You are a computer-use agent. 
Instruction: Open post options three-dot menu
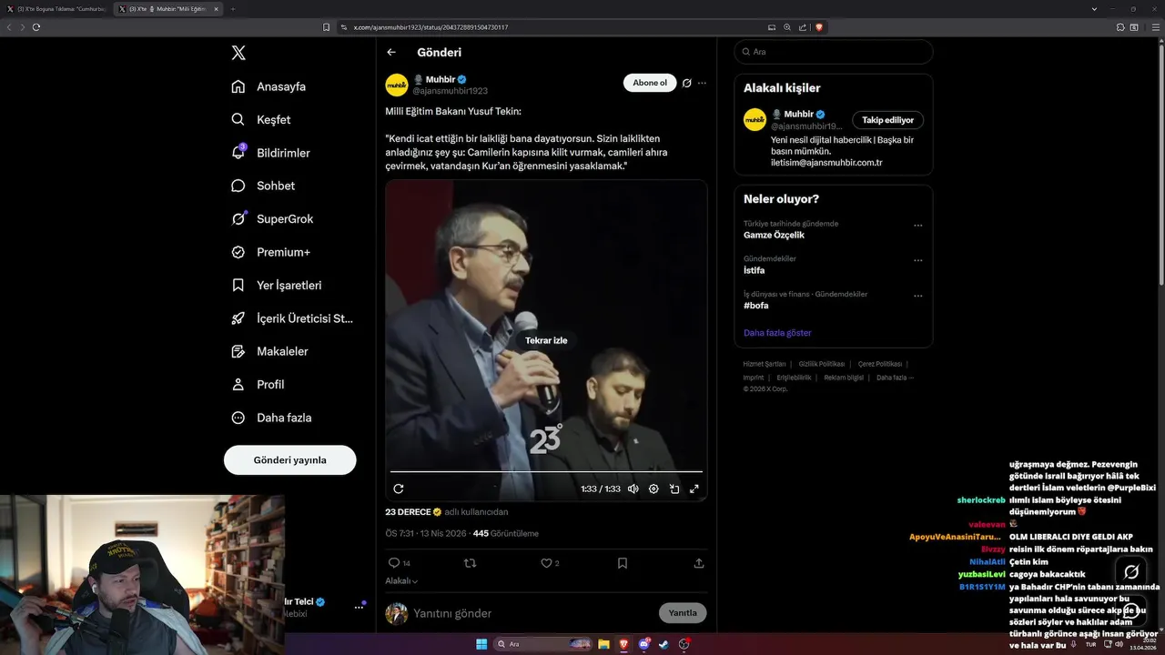(x=702, y=83)
